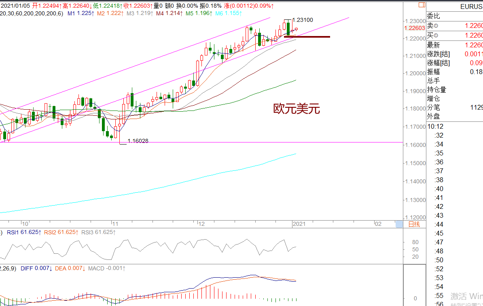This screenshot has width=483, height=306.
Task: Click the dark red horizontal support line
Action: 307,37
